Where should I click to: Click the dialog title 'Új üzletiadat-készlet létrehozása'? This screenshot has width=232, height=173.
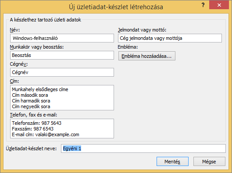point(116,7)
